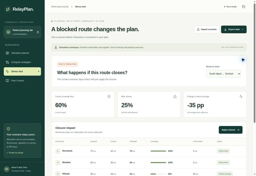Click Meadow coverage progress bar
Screen dimensions: 256x176
pos(158,163)
